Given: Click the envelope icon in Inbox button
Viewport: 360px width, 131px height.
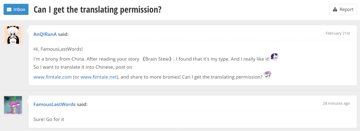Looking at the screenshot, I should 9,10.
